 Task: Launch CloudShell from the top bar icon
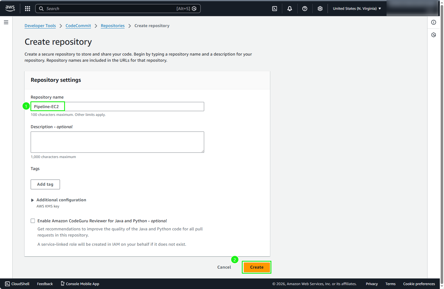click(275, 9)
